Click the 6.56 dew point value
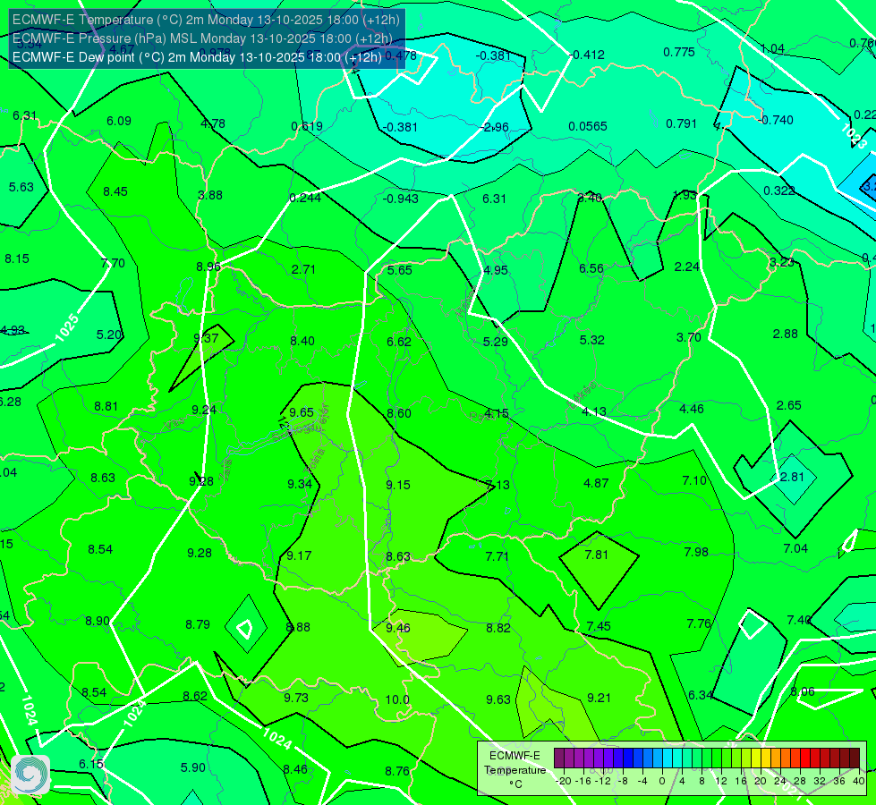Screen dimensions: 876x805 (x=591, y=268)
